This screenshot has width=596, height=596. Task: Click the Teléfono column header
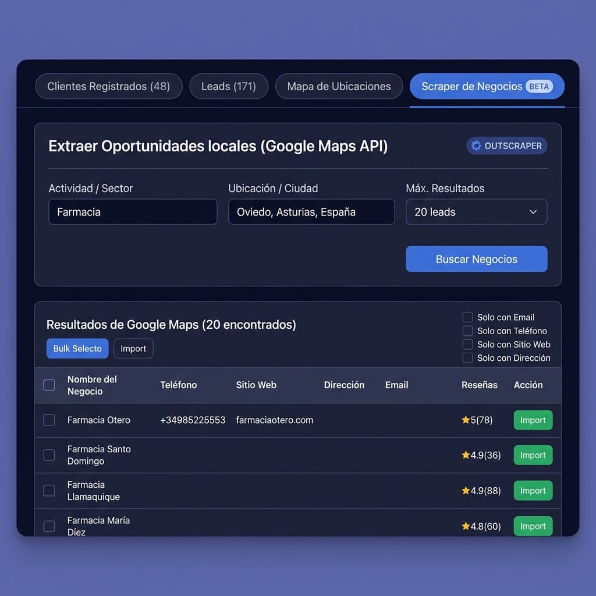[179, 385]
